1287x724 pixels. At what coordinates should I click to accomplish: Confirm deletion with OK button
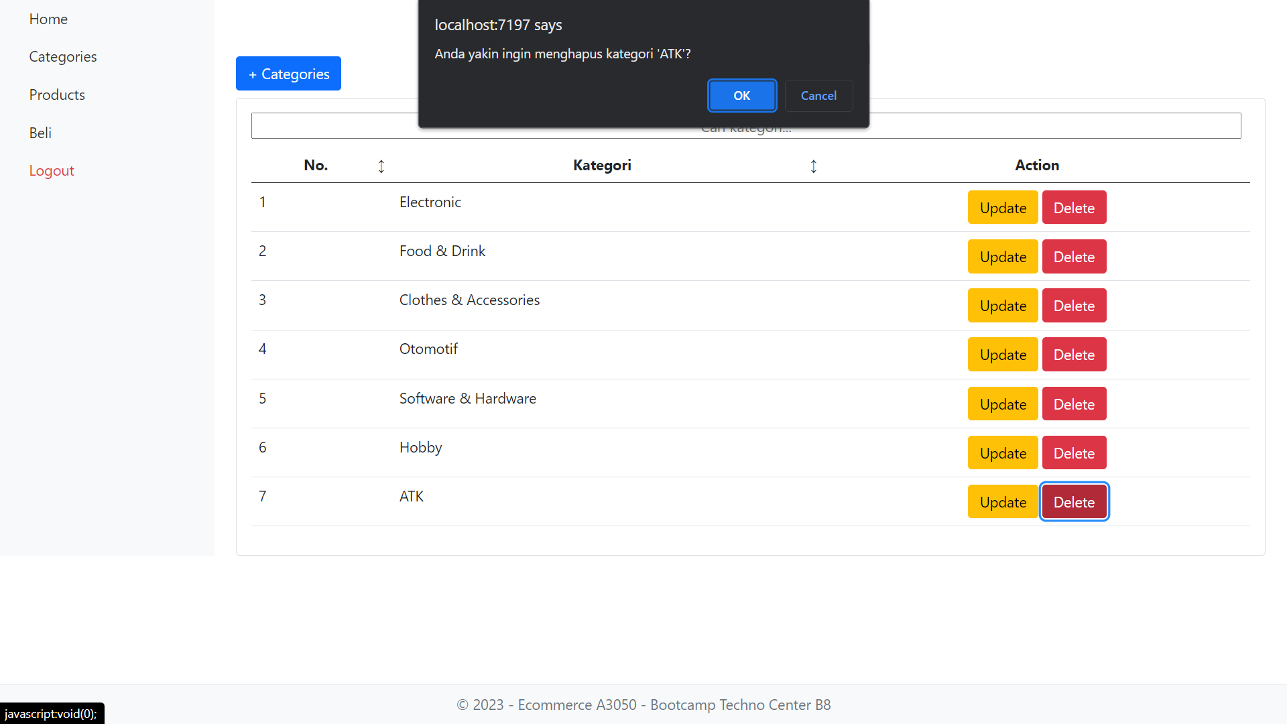741,96
